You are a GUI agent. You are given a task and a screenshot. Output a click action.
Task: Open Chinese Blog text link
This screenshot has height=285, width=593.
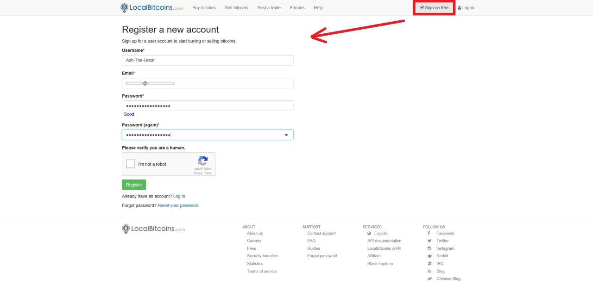[448, 279]
